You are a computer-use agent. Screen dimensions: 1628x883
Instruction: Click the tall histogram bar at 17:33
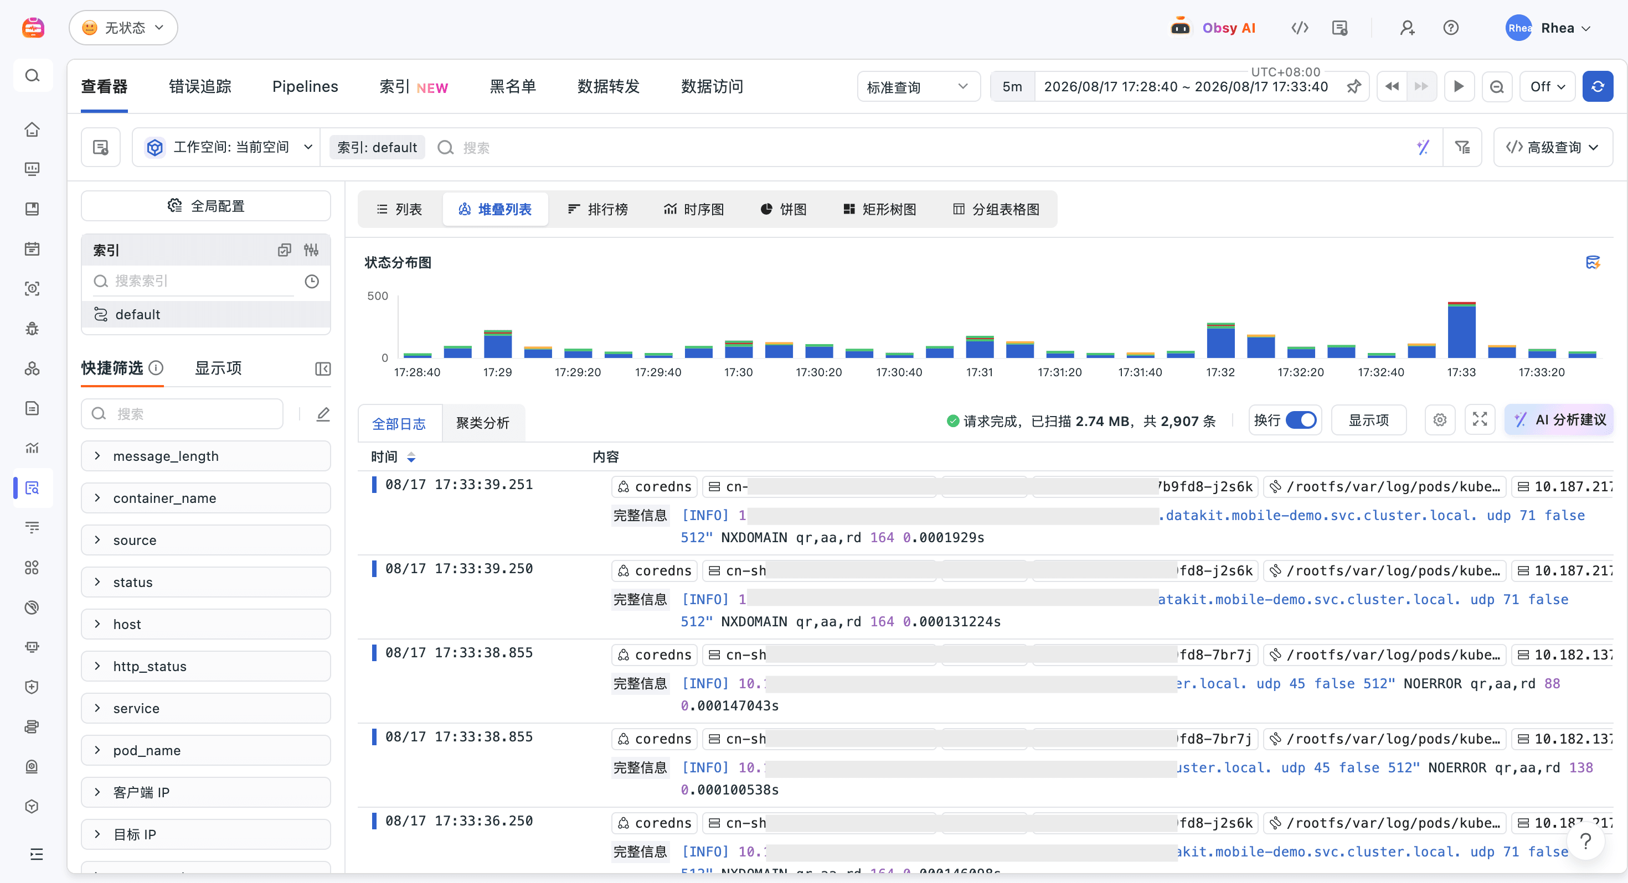click(x=1461, y=330)
